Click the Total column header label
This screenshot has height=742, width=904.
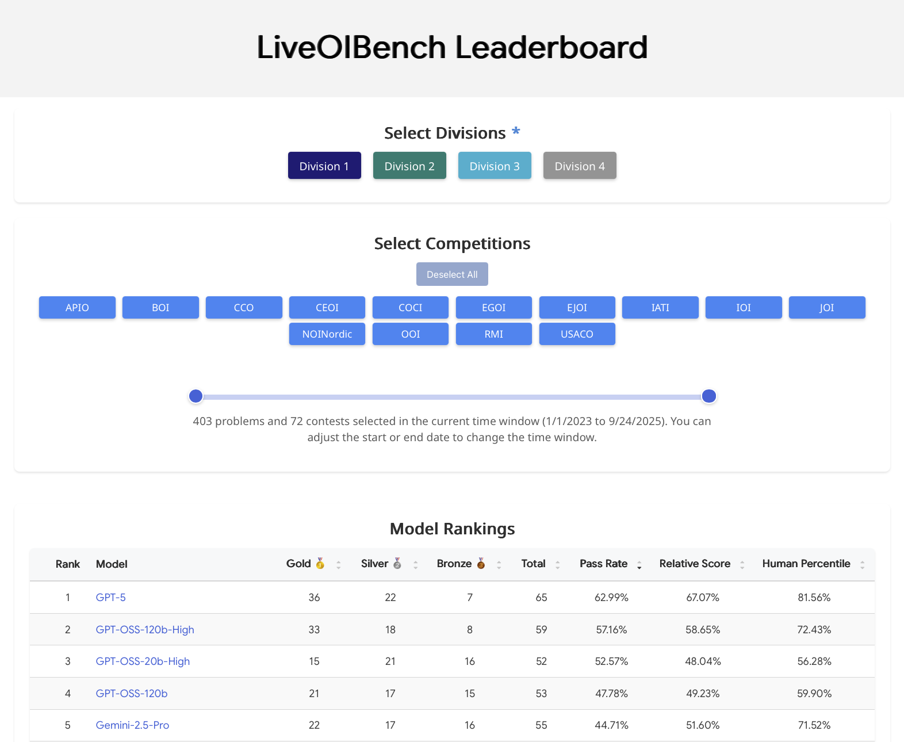(533, 564)
